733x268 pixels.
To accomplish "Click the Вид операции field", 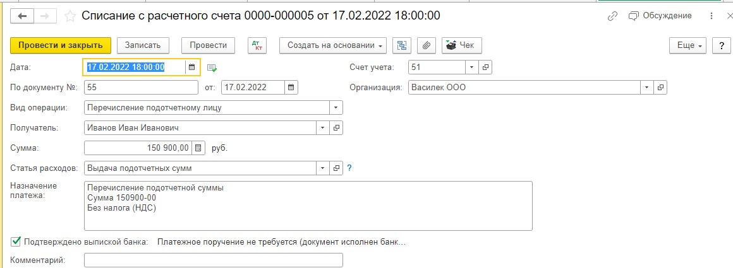I will coord(207,107).
